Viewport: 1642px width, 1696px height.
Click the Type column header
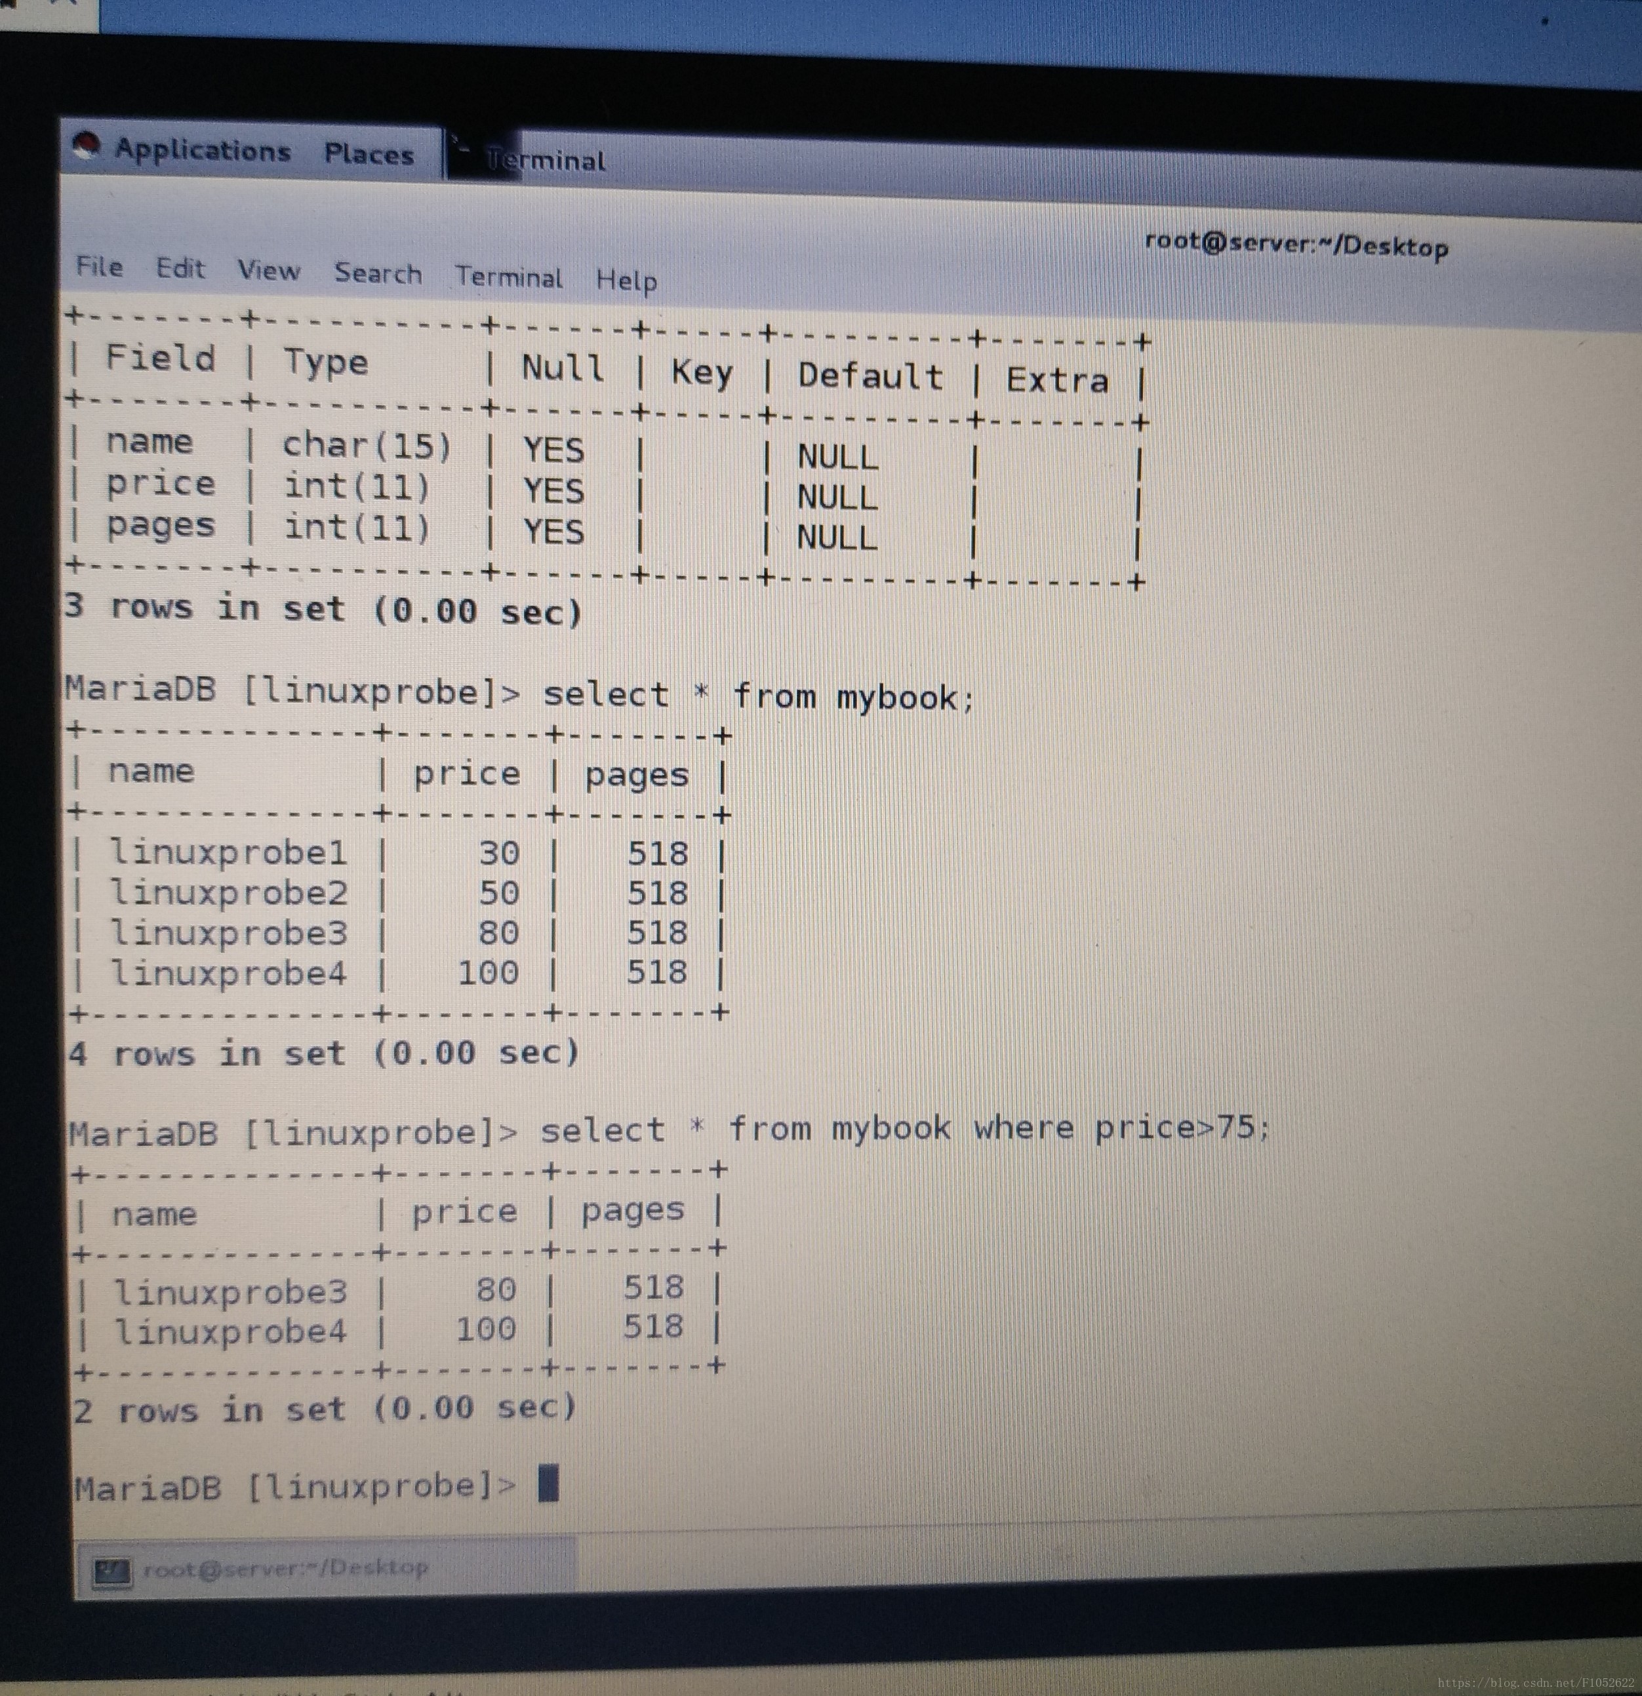coord(325,363)
